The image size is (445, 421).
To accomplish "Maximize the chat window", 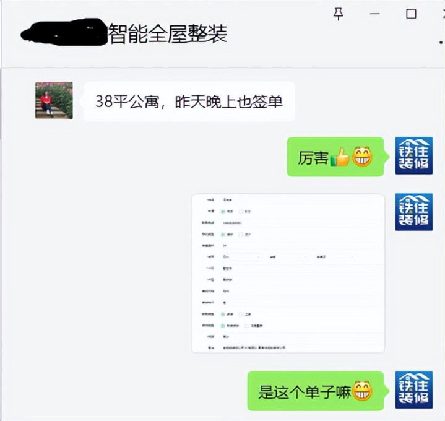I will pos(411,14).
